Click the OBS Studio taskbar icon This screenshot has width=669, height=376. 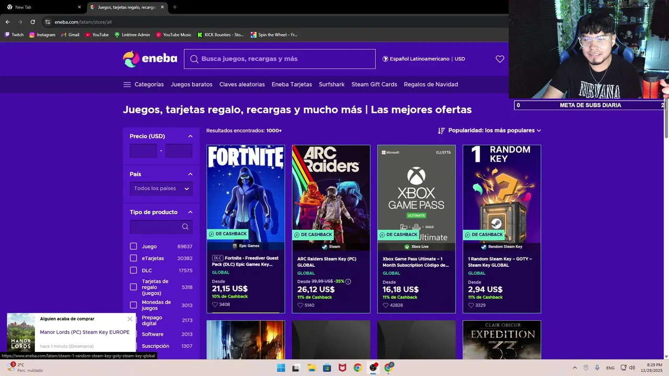tap(373, 368)
